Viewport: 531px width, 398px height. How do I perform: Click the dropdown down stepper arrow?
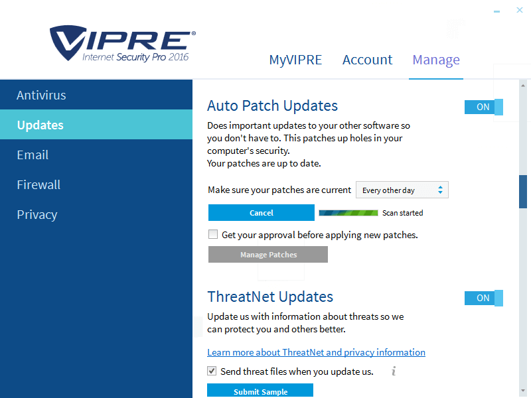coord(441,192)
